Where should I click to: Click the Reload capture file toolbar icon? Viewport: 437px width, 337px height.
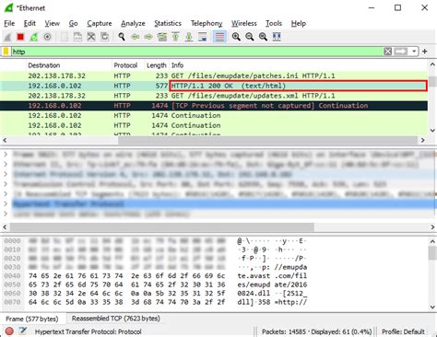click(105, 37)
